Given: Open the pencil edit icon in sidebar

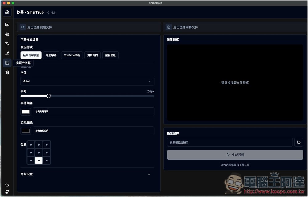Looking at the screenshot, I should [7, 53].
